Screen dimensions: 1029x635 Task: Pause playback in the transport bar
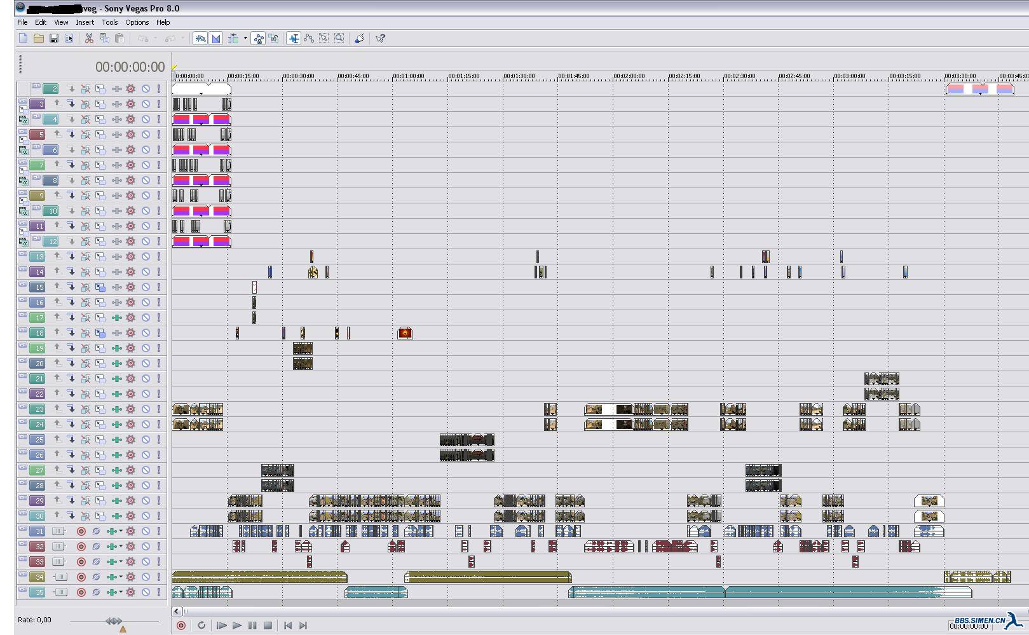point(252,625)
